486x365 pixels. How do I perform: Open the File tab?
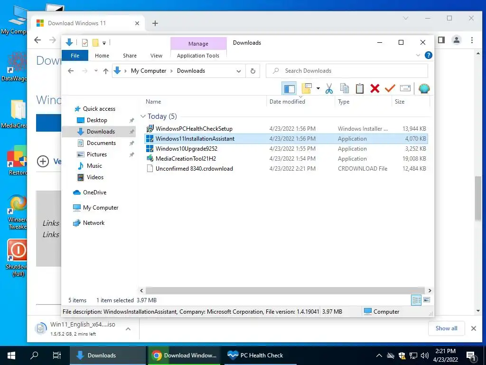coord(75,56)
